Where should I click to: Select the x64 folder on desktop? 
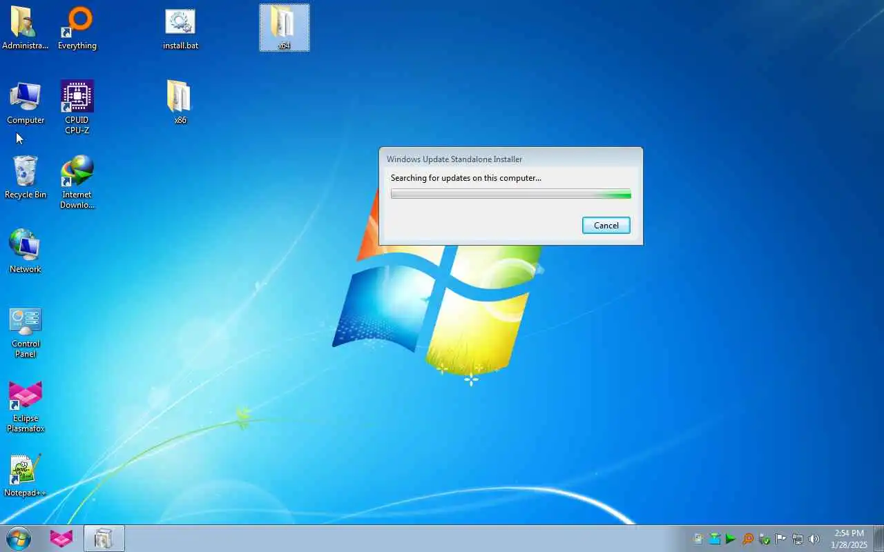(x=284, y=28)
